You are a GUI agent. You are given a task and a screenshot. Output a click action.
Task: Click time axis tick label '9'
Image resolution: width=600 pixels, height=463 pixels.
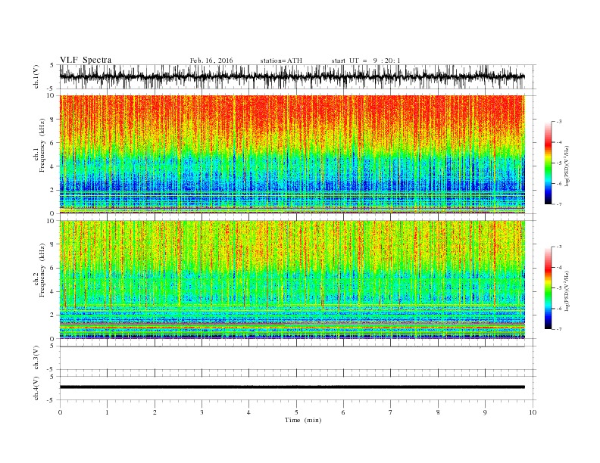[485, 412]
